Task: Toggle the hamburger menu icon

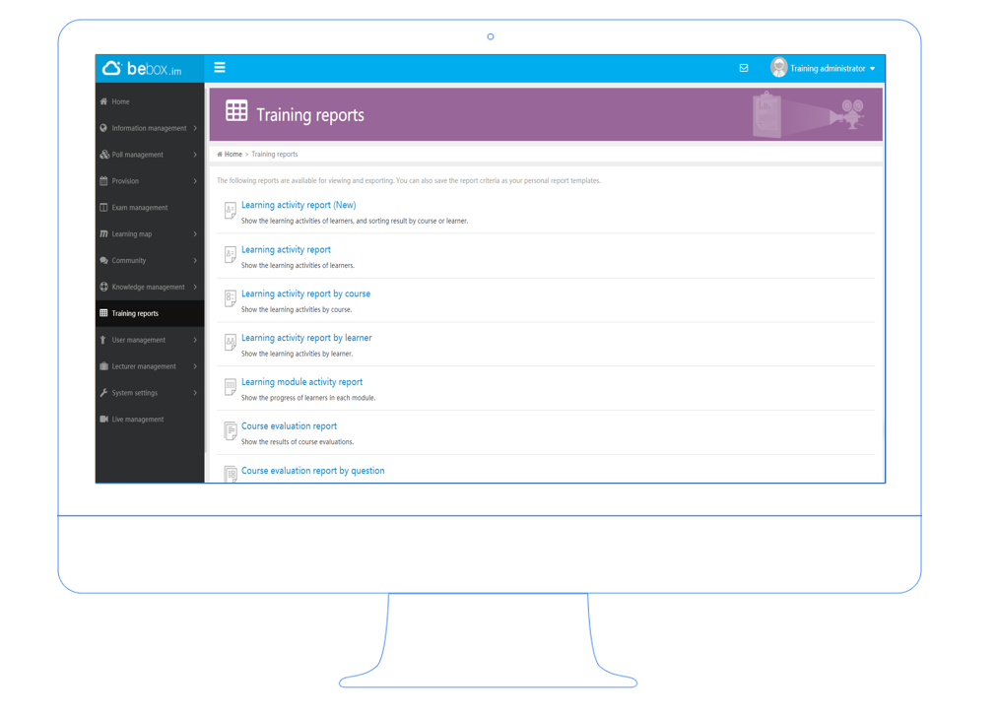Action: [220, 67]
